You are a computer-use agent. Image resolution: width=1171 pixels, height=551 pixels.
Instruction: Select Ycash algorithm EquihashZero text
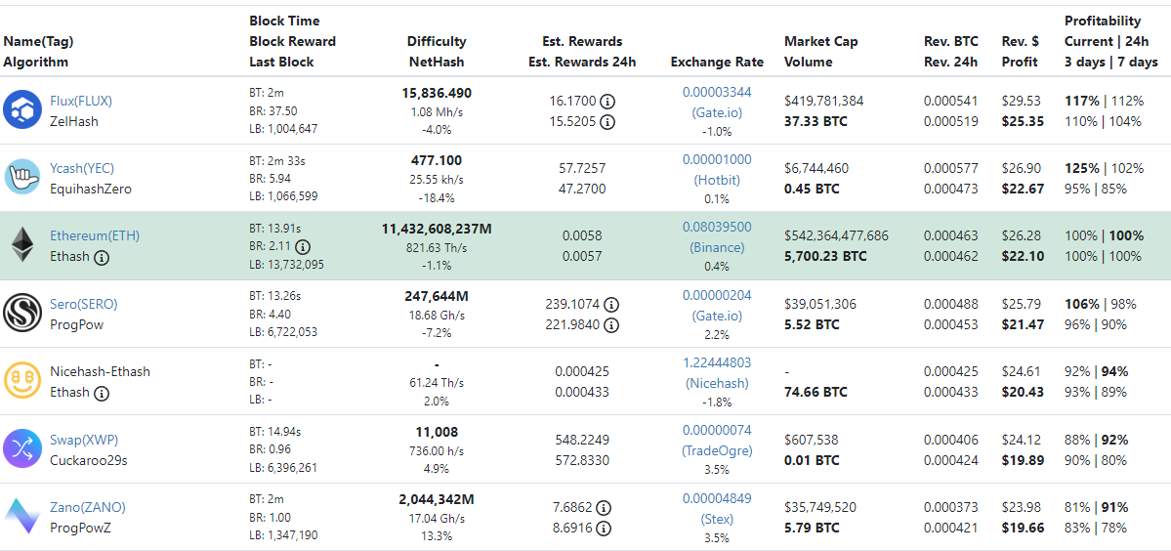coord(91,189)
